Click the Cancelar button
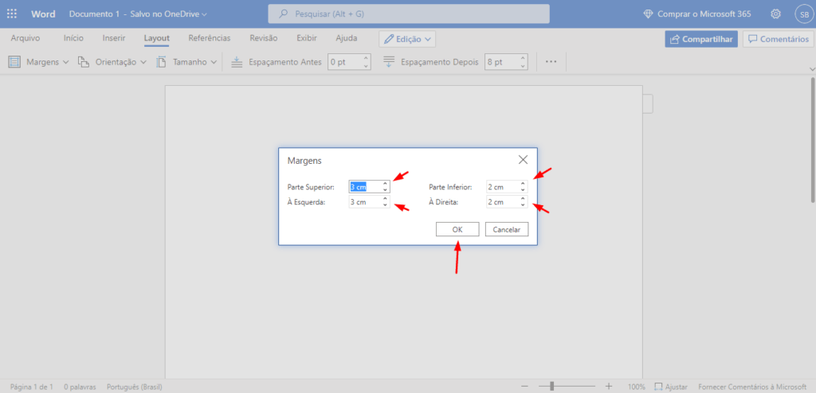Image resolution: width=816 pixels, height=393 pixels. point(506,229)
